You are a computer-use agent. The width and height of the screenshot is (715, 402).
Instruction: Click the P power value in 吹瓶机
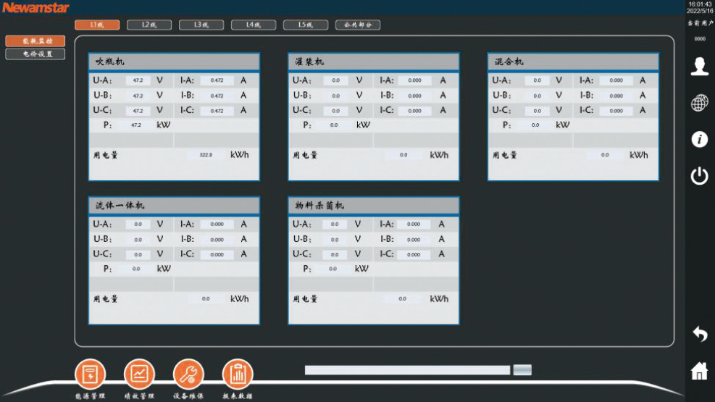click(x=136, y=125)
